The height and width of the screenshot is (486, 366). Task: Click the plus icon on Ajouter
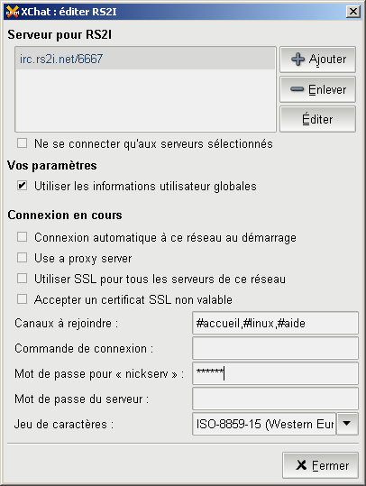click(x=297, y=60)
